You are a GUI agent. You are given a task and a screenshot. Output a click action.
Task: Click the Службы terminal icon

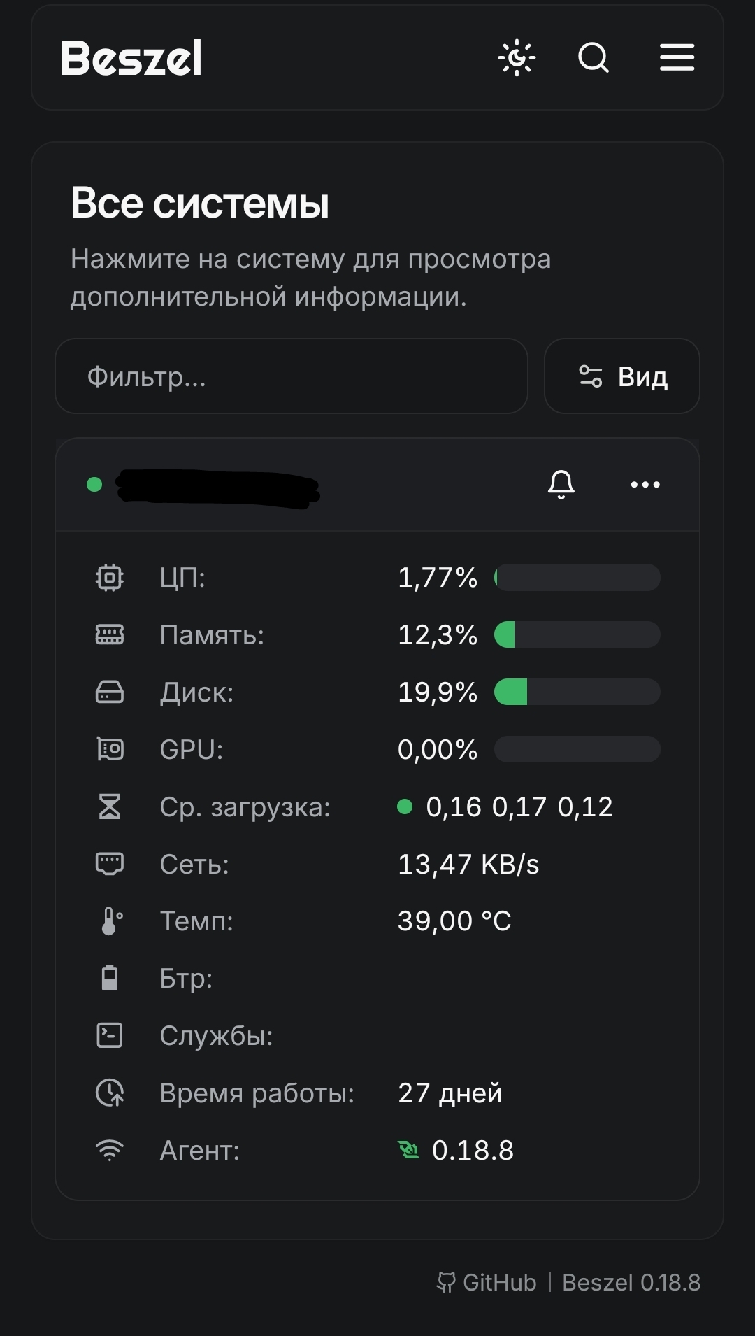(110, 1035)
